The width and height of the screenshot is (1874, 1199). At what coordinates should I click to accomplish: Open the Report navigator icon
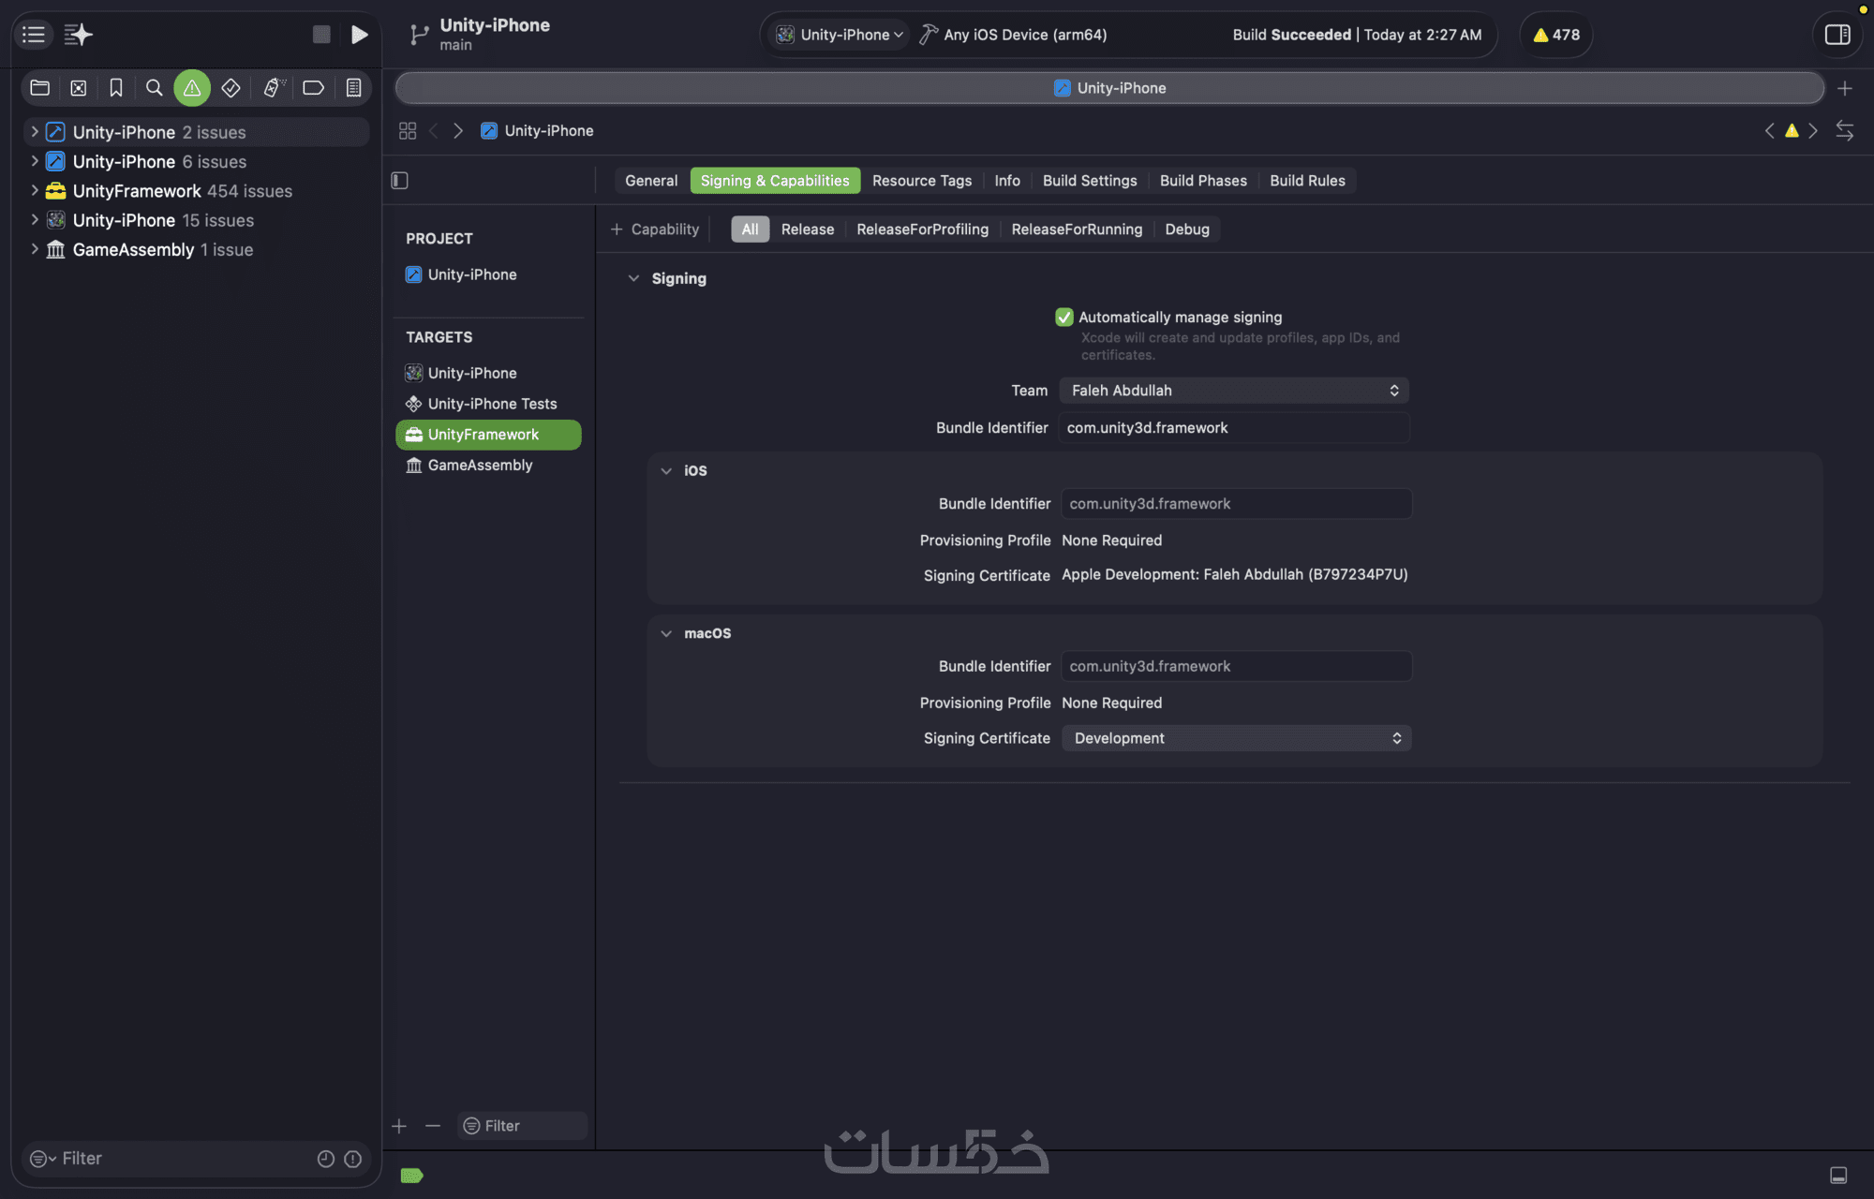353,88
